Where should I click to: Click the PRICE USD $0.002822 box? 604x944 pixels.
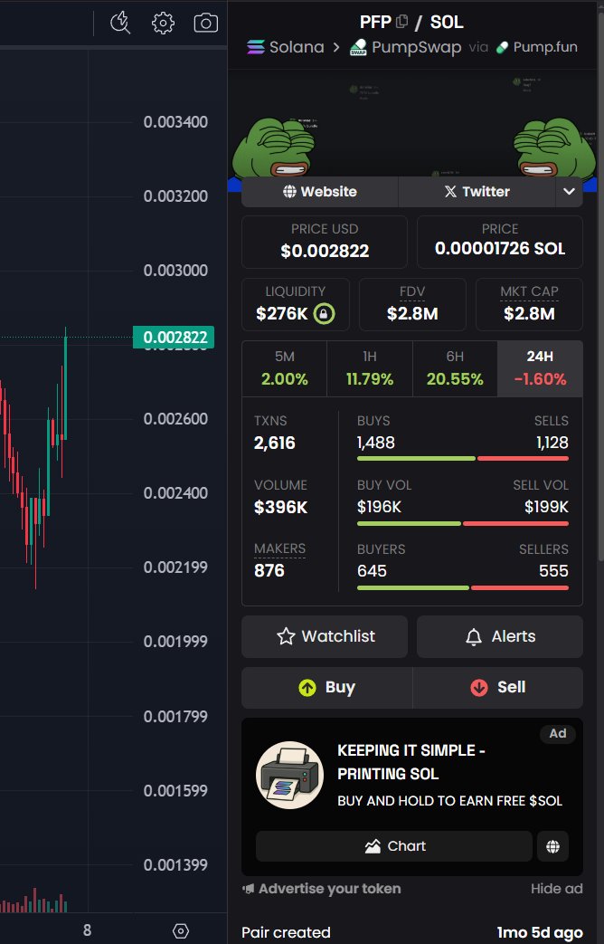click(x=325, y=242)
